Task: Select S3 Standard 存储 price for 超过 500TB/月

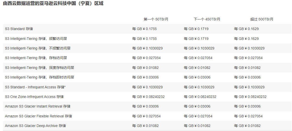Action: point(246,29)
